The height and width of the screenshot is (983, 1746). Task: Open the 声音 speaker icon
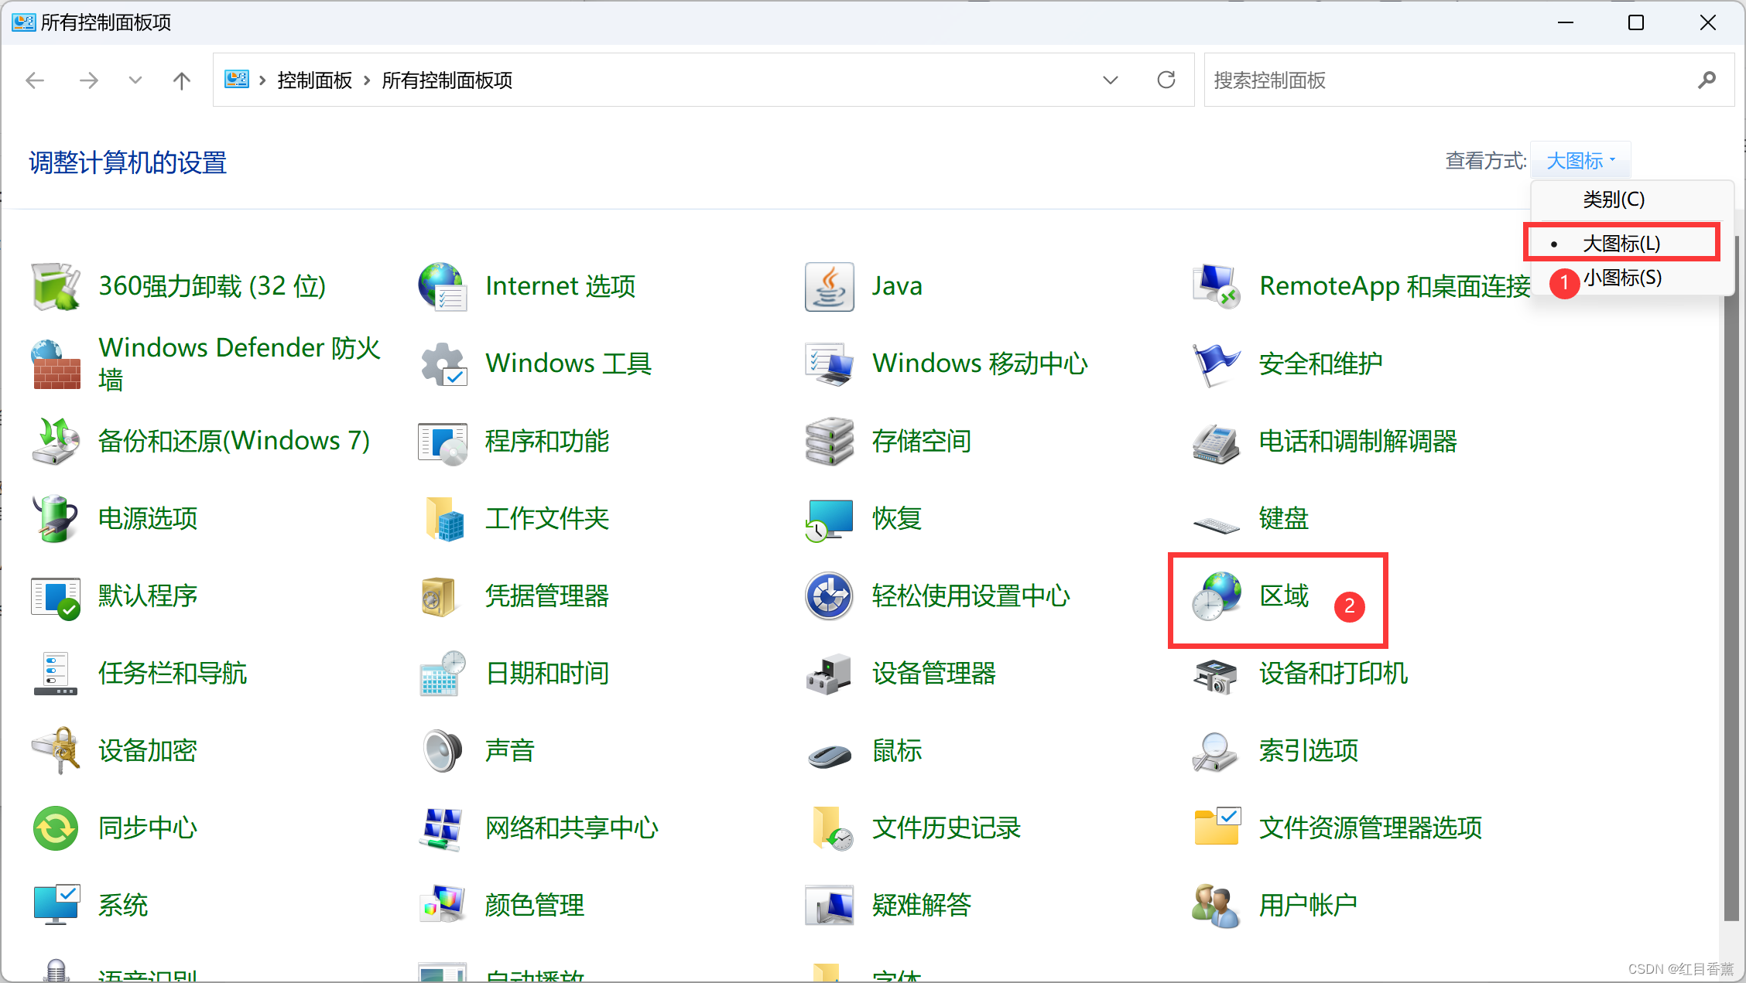click(443, 751)
